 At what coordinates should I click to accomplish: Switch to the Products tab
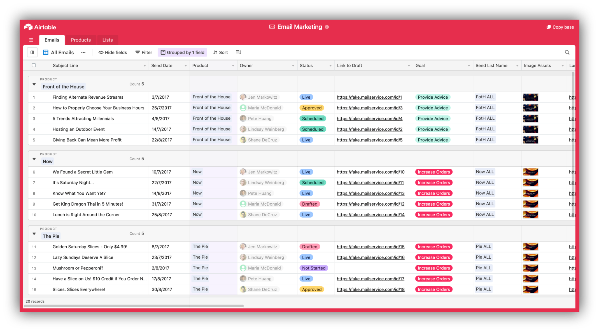click(81, 40)
